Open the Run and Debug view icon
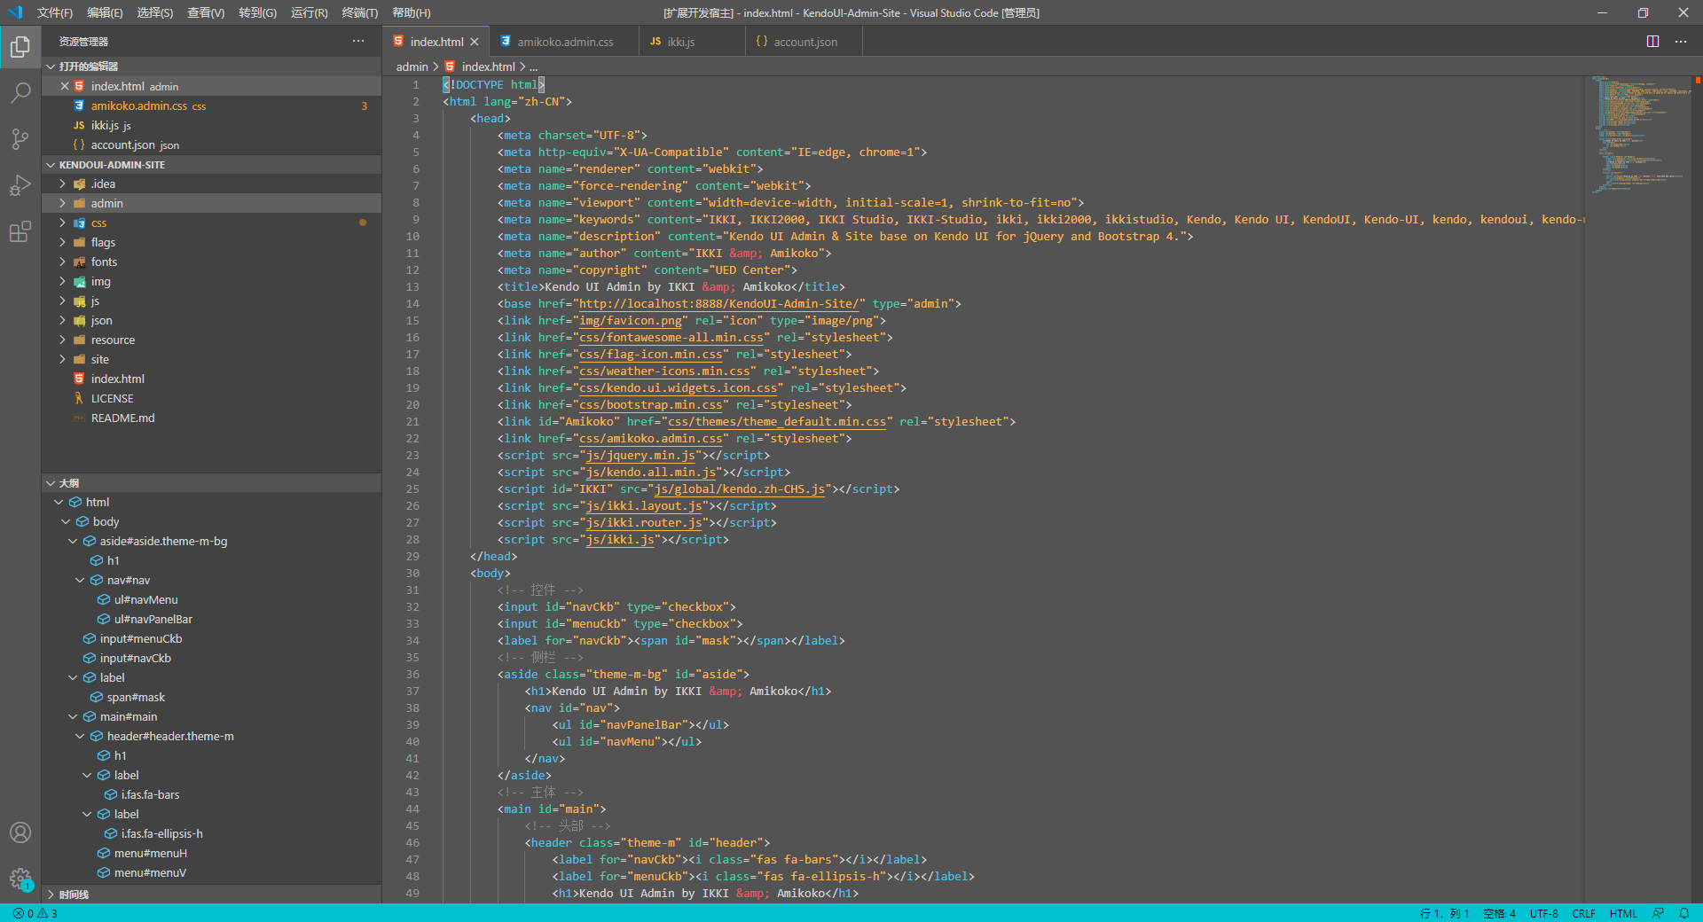This screenshot has height=922, width=1703. (x=20, y=185)
